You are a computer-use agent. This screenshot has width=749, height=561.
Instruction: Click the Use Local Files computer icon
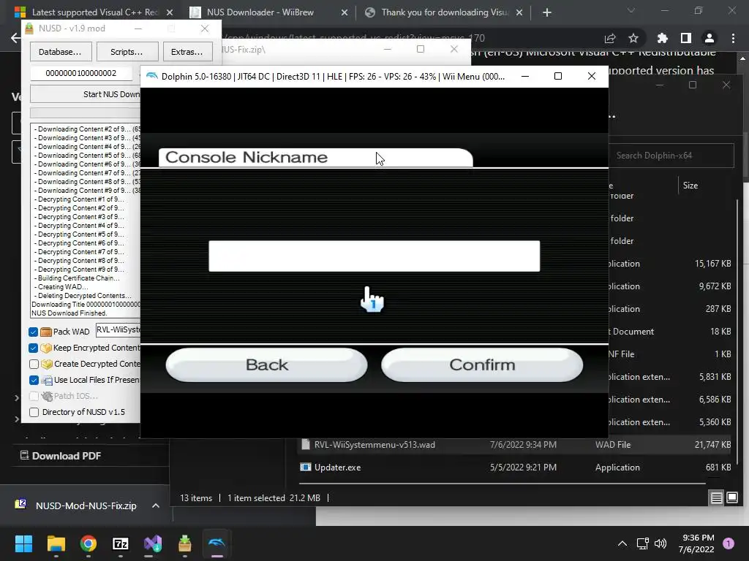[x=46, y=380]
